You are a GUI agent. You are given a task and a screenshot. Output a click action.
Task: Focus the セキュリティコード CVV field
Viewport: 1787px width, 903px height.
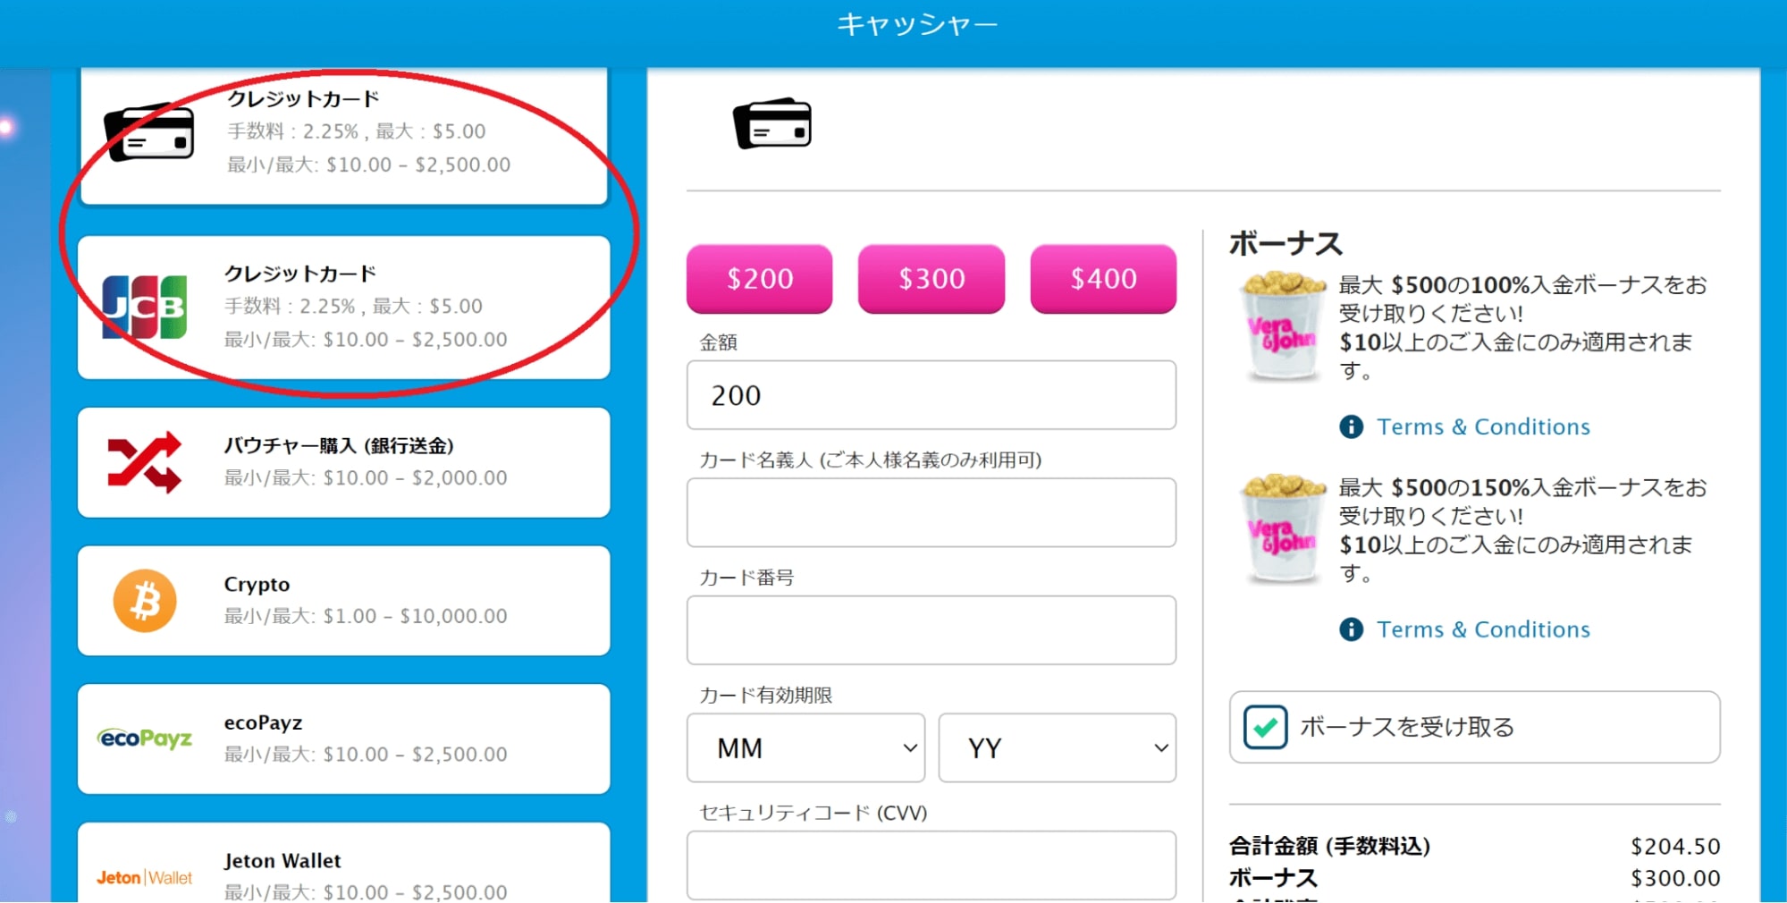(931, 865)
